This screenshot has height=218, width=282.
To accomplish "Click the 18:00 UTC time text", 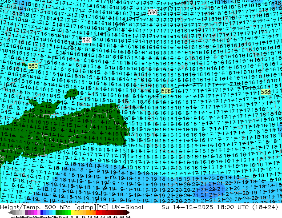I will click(x=233, y=207).
